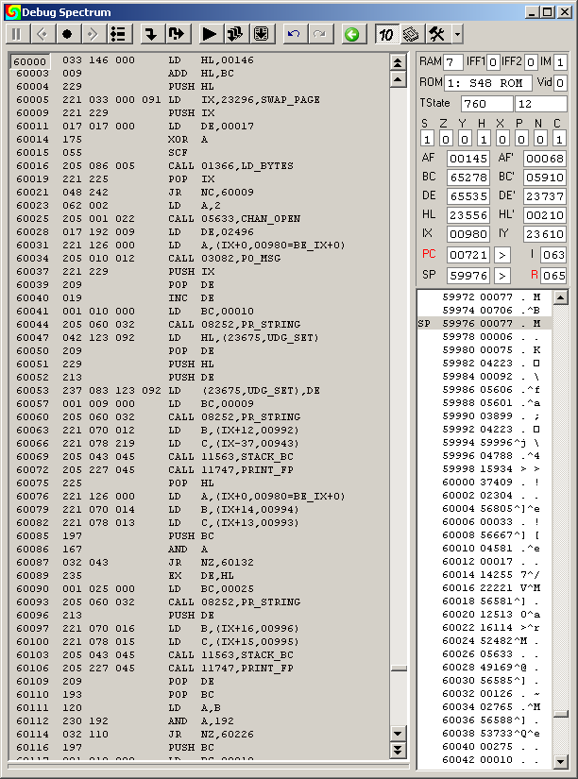Click the PC register field 00721
The height and width of the screenshot is (779, 578).
click(x=468, y=255)
